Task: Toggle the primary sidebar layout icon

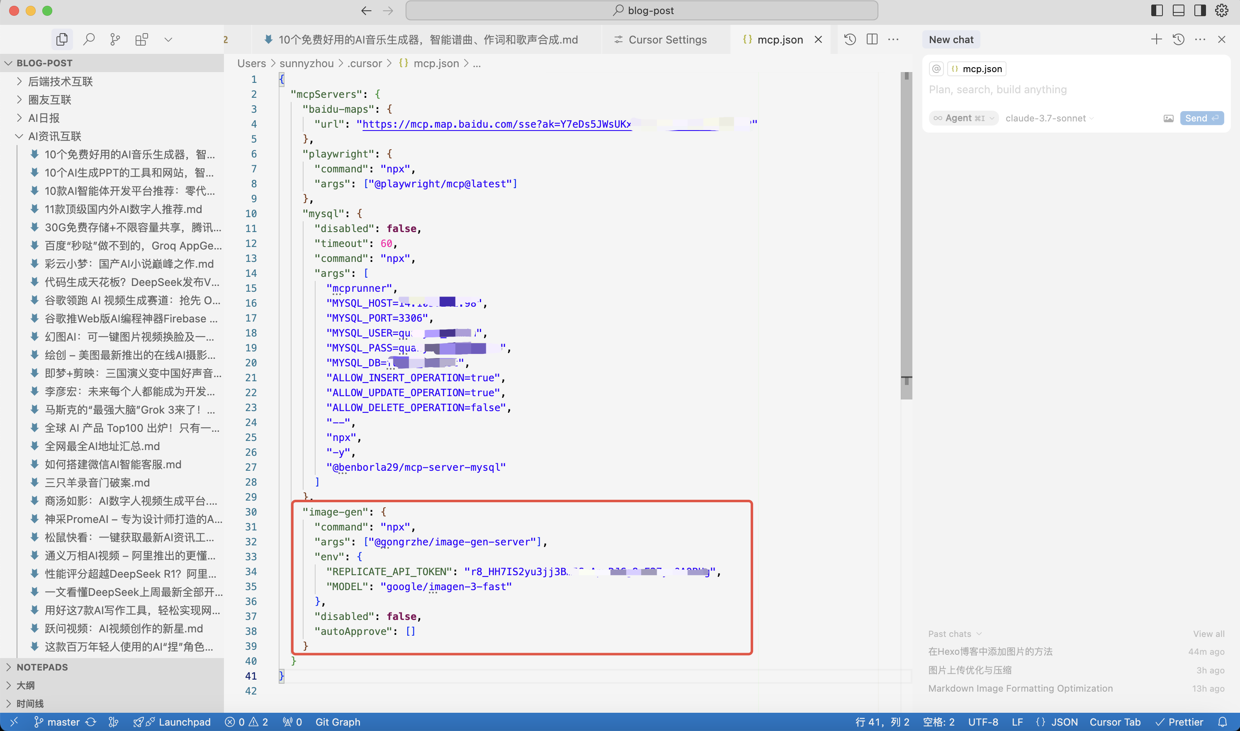Action: tap(1157, 10)
